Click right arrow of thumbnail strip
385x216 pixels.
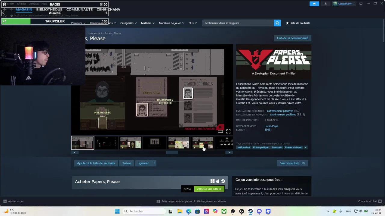(229, 152)
